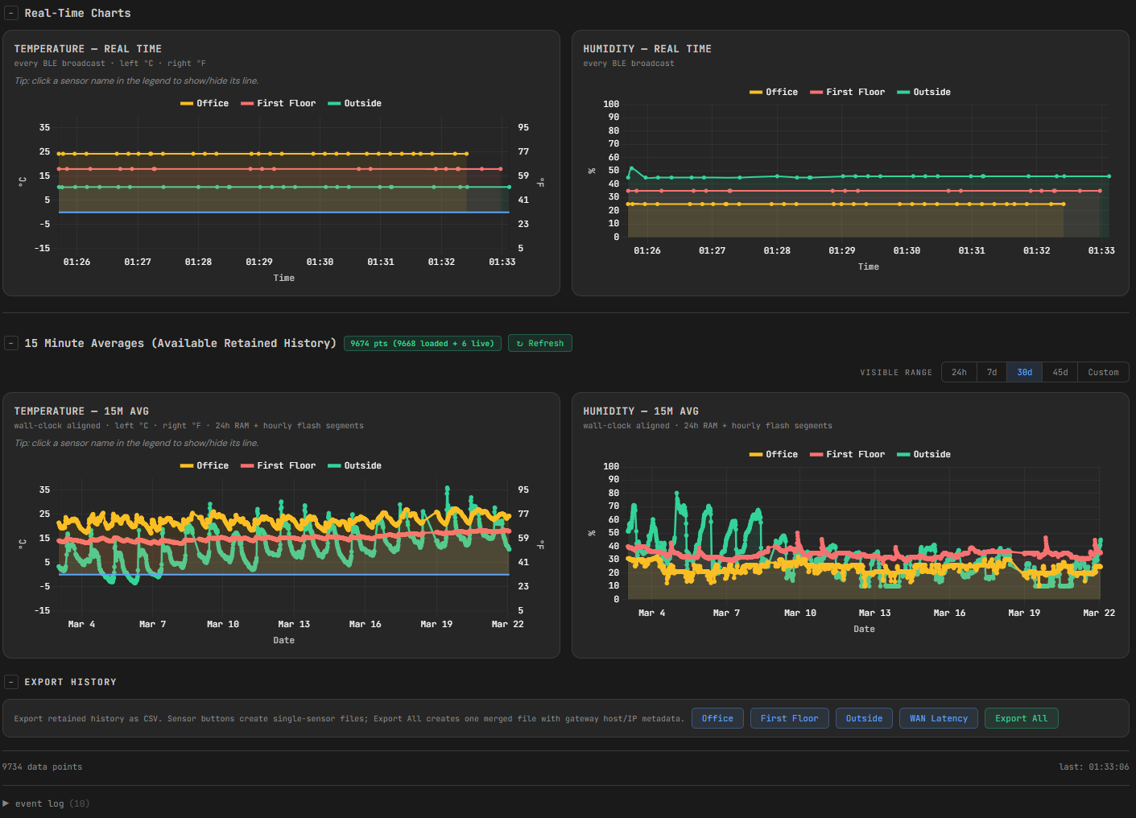
Task: Click the Refresh button
Action: pos(539,343)
